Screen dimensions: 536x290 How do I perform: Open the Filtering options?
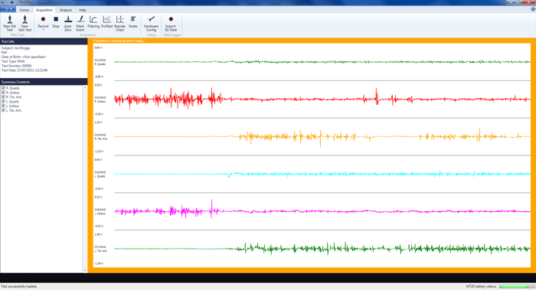pos(93,21)
